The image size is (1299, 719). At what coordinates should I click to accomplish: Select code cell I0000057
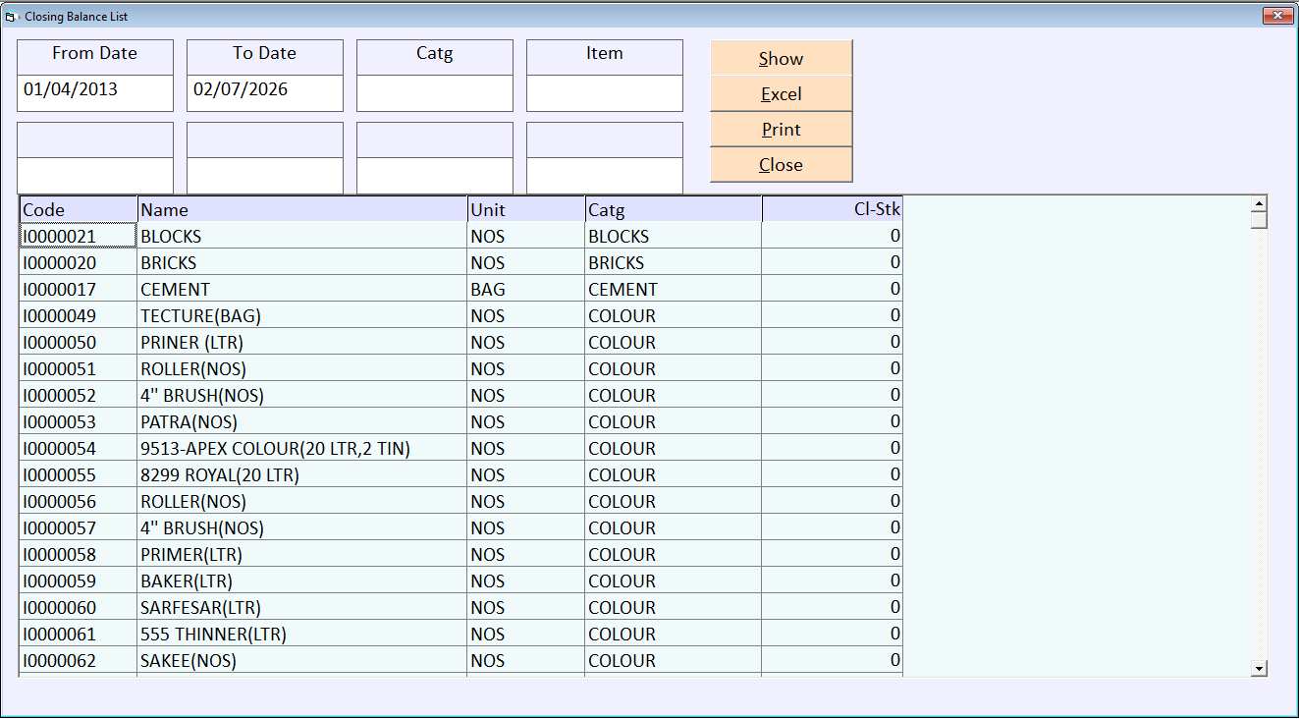(79, 527)
